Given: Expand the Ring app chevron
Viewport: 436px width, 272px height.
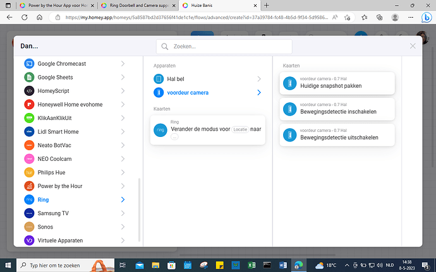Looking at the screenshot, I should (123, 199).
